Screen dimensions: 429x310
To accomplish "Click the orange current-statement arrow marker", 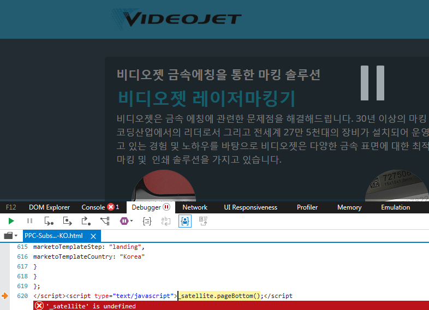I will click(x=5, y=296).
